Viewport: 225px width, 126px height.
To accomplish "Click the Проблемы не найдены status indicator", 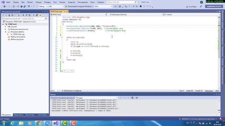I will (x=72, y=91).
